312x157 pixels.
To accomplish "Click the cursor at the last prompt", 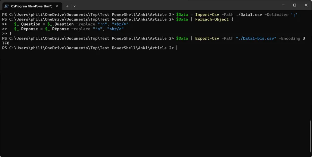I will tap(176, 48).
